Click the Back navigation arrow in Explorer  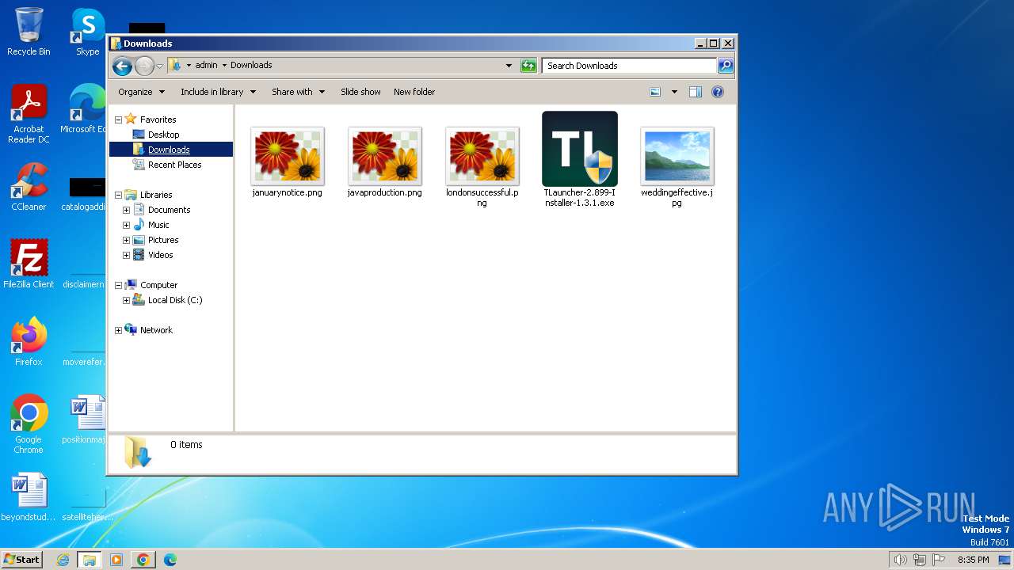[x=122, y=66]
